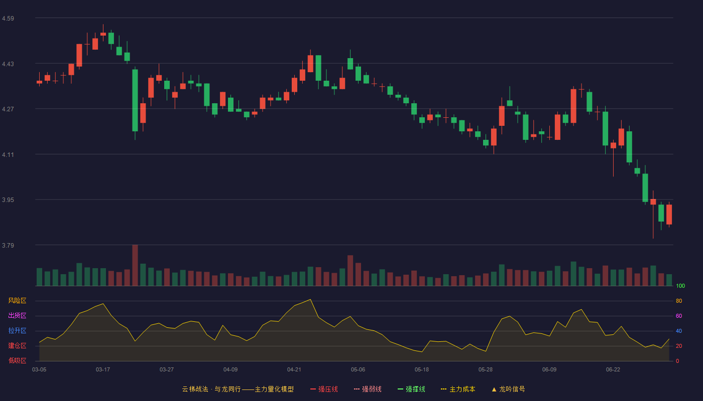This screenshot has width=703, height=401.
Task: Click the 4.11 price axis label
Action: click(x=8, y=155)
